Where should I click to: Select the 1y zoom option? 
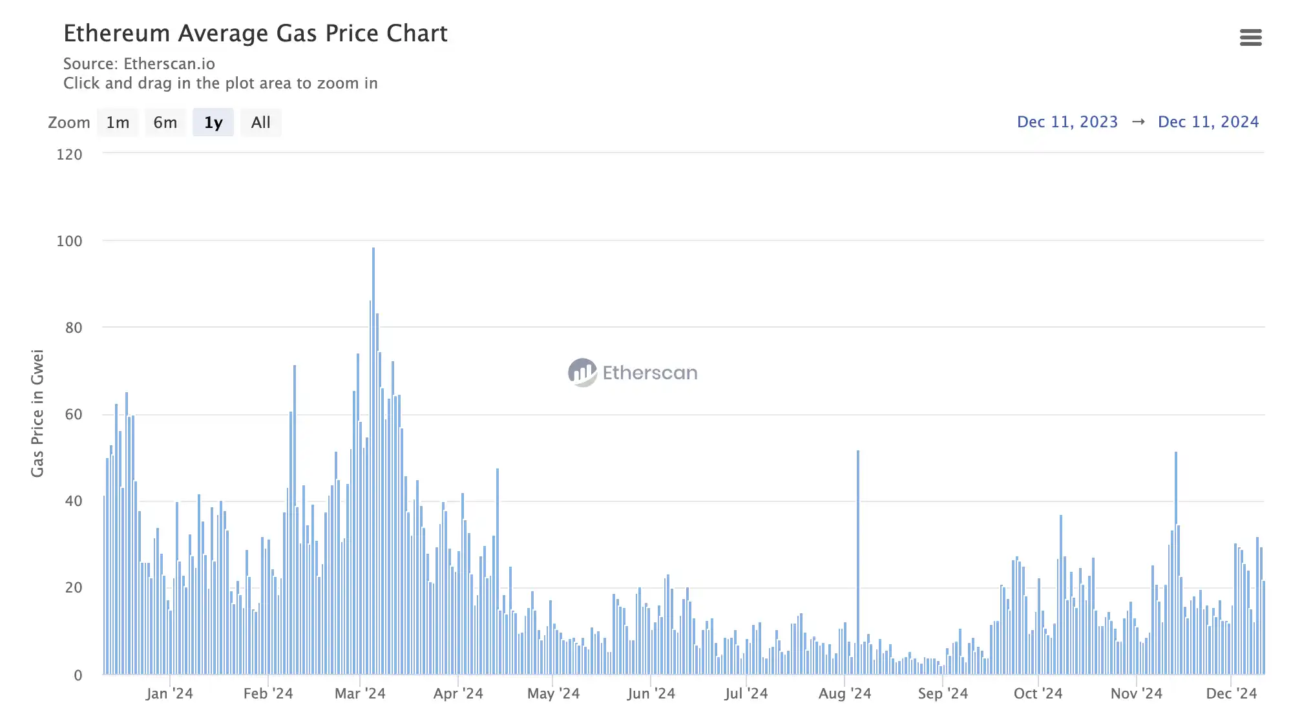pyautogui.click(x=213, y=123)
